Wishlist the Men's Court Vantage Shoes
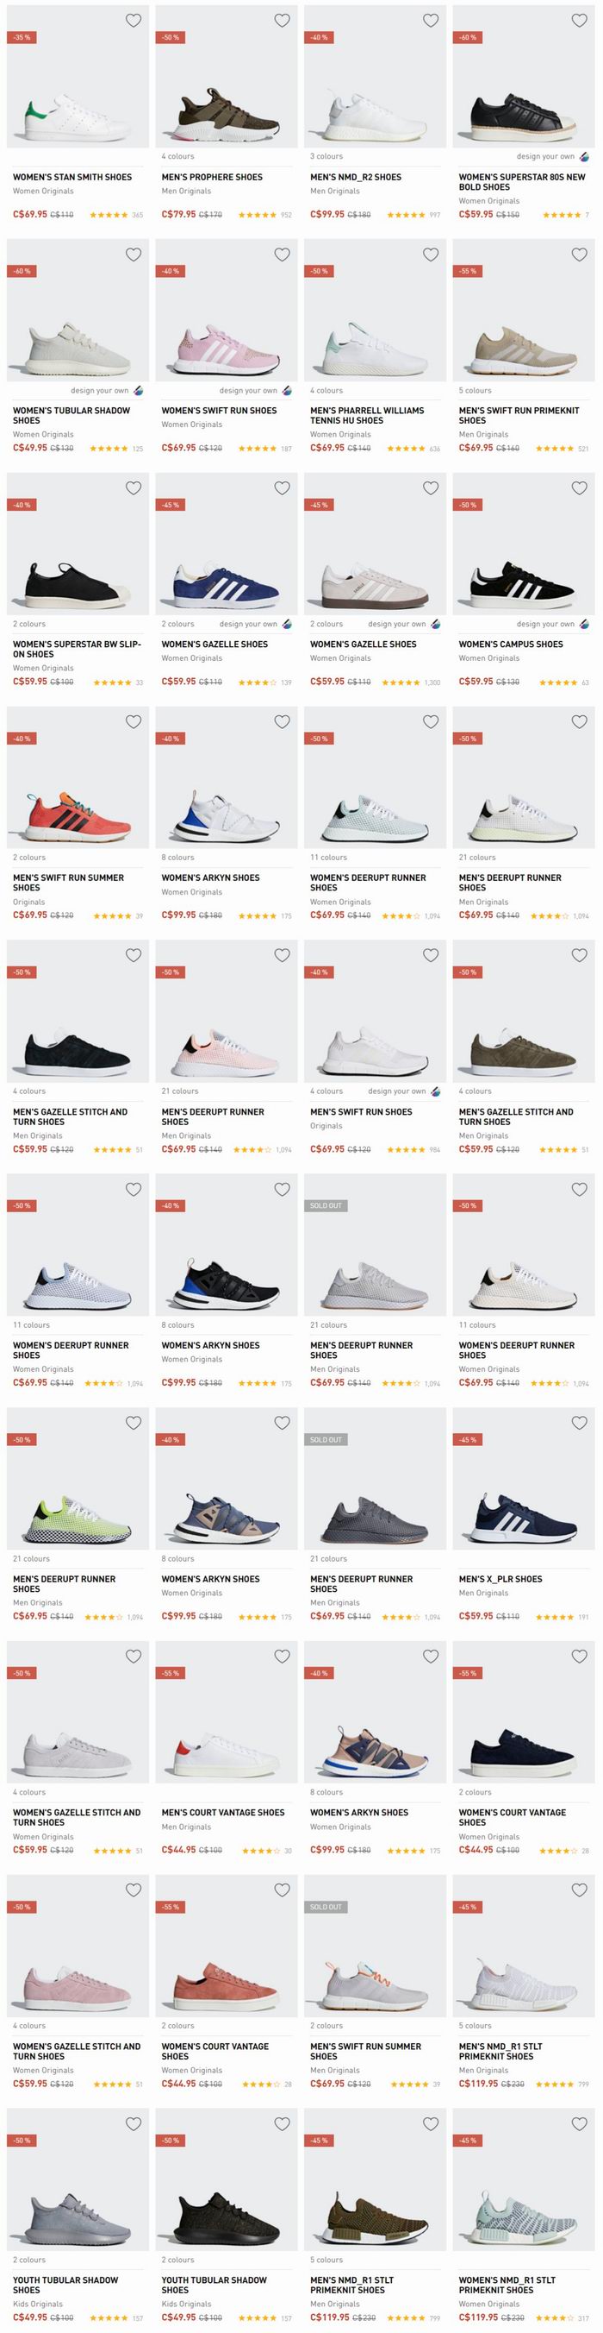 [x=282, y=1657]
